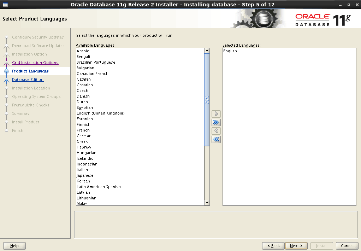
Task: Go to the Database Edition step
Action: coord(28,80)
